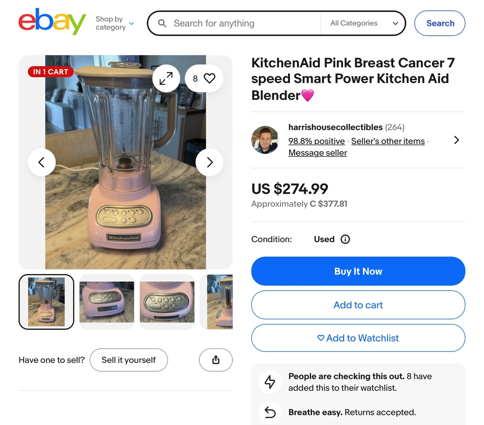This screenshot has width=484, height=425.
Task: Expand the product image to fullscreen
Action: point(166,78)
